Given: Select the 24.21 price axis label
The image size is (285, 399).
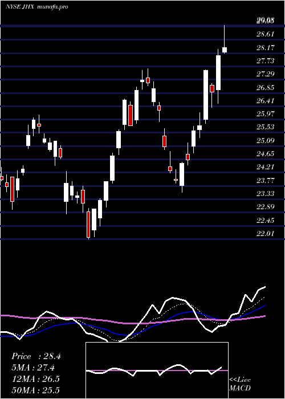Looking at the screenshot, I should point(265,166).
